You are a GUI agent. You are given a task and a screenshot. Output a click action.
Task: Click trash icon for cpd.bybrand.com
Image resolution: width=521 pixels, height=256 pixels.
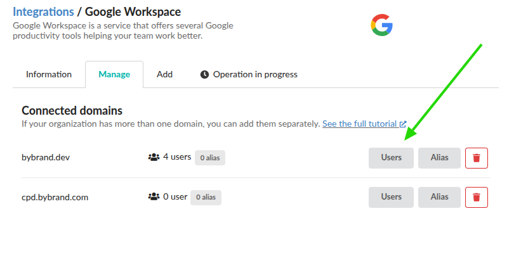[476, 197]
